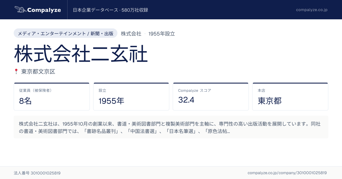Screen dimensions: 342x179
Task: Click the 1955年 founding year value
Action: click(111, 101)
